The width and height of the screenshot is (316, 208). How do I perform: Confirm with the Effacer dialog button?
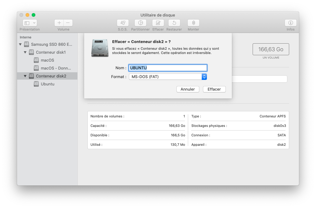tap(214, 89)
